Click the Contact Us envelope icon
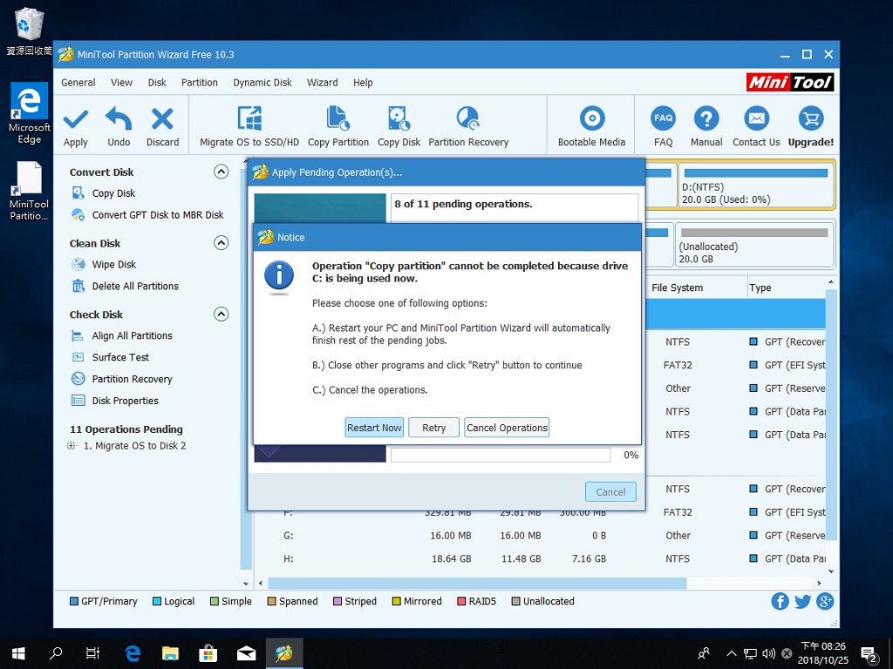893x669 pixels. click(756, 118)
